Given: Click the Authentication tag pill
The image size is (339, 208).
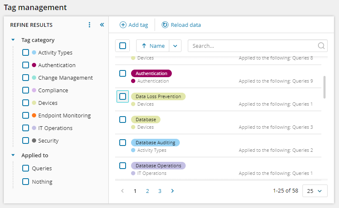Looking at the screenshot, I should pos(151,73).
